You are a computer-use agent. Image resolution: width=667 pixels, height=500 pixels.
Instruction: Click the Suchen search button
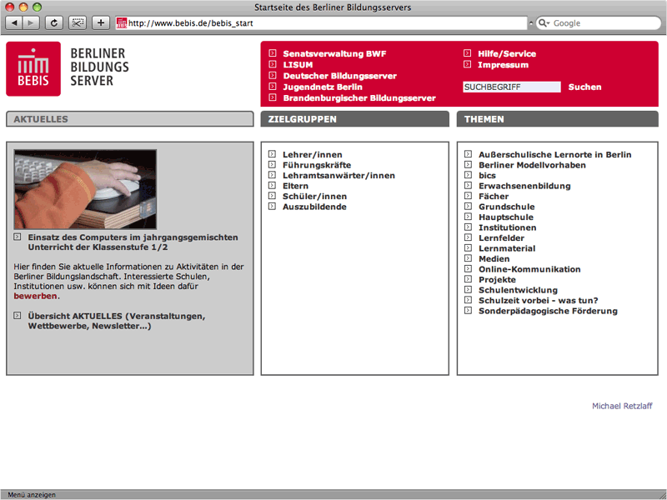(x=584, y=87)
